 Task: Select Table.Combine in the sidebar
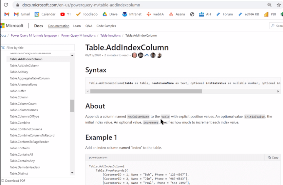[20, 123]
